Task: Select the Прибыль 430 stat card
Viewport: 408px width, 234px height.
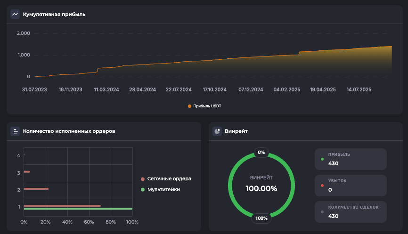Action: pos(351,159)
